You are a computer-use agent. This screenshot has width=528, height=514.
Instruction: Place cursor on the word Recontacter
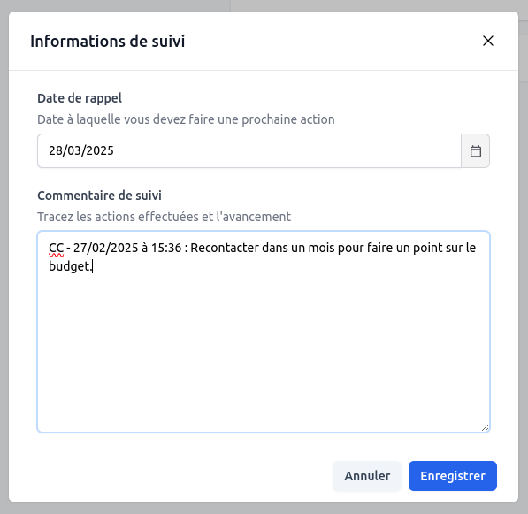tap(225, 248)
